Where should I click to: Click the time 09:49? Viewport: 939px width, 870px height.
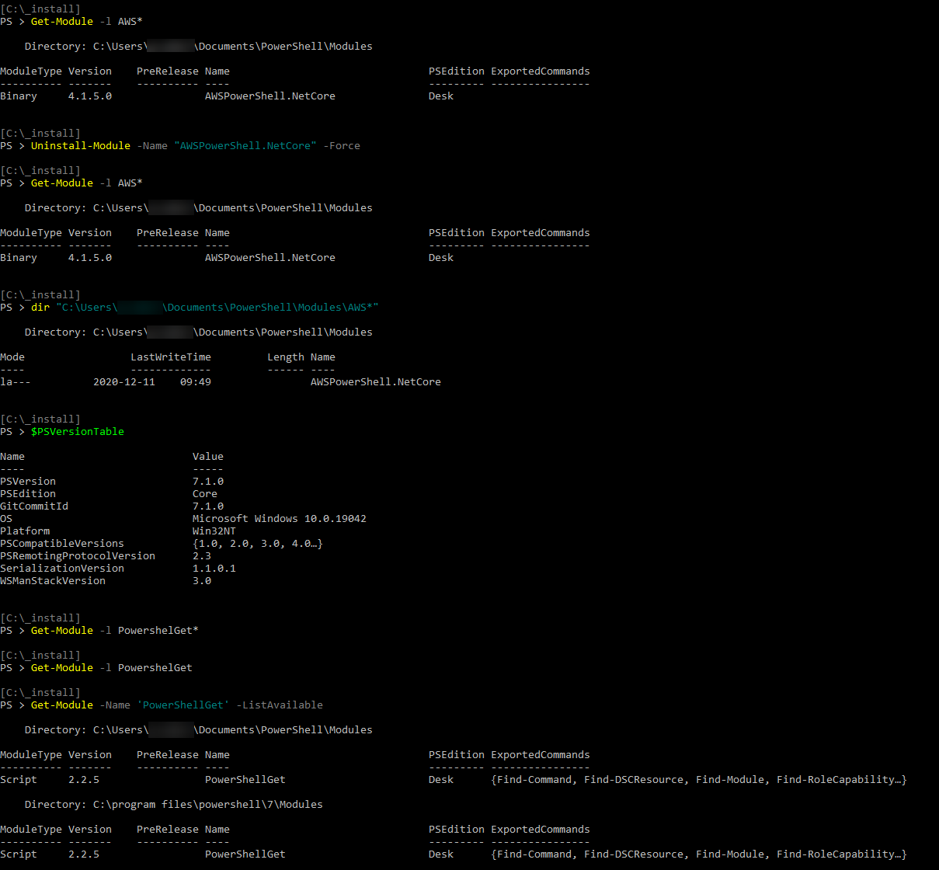[x=196, y=381]
